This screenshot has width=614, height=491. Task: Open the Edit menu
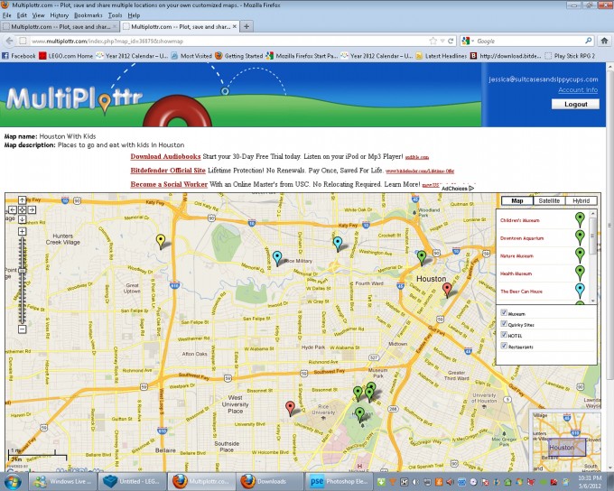point(22,15)
